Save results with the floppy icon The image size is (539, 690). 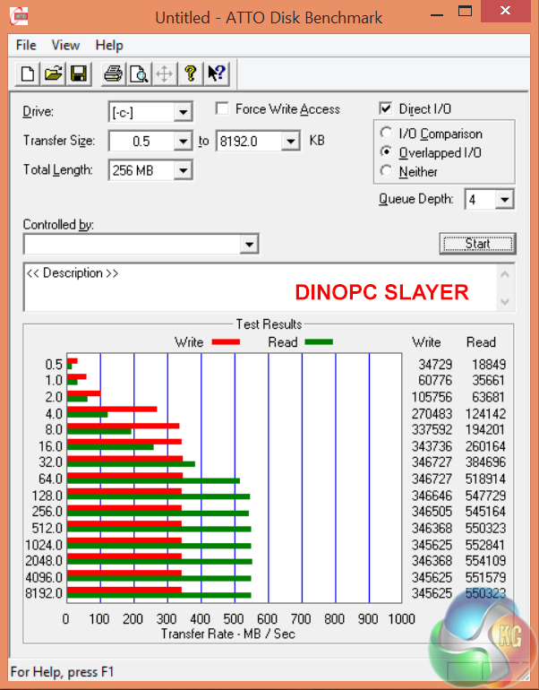point(79,73)
